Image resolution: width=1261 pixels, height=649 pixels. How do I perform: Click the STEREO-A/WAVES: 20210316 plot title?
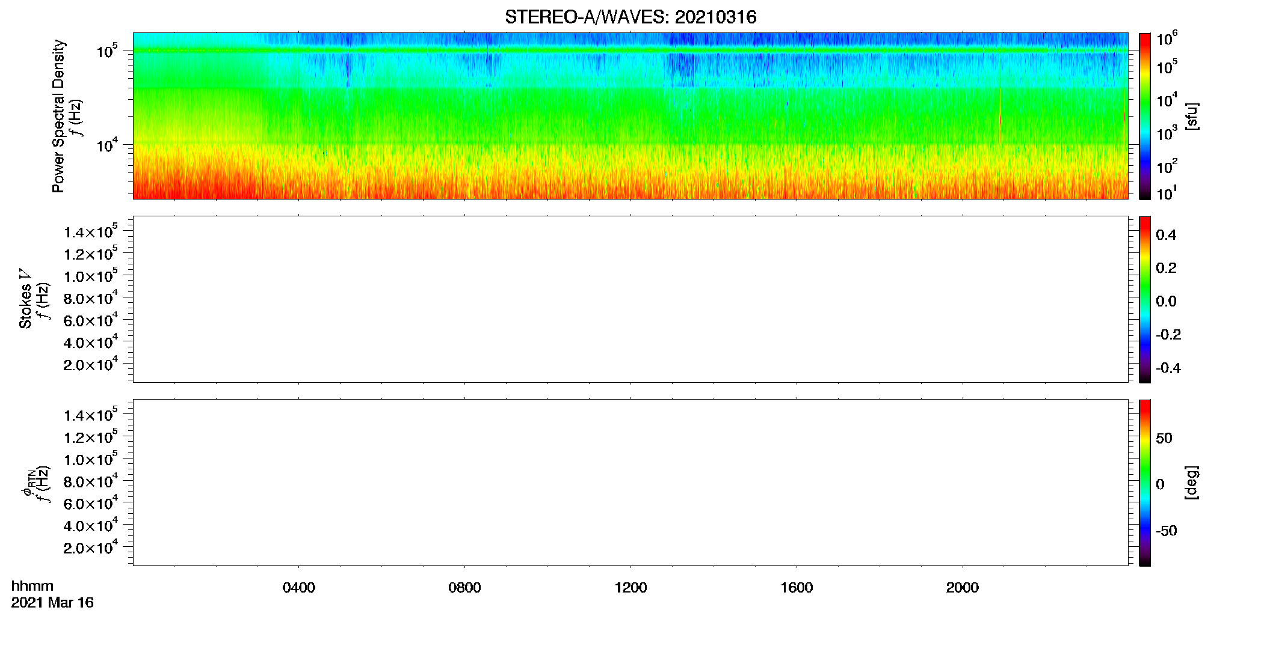(x=630, y=17)
